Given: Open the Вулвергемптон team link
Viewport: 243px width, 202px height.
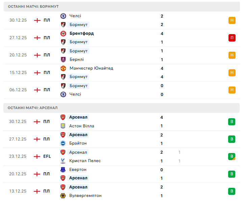Looking at the screenshot, I should click(x=85, y=196).
